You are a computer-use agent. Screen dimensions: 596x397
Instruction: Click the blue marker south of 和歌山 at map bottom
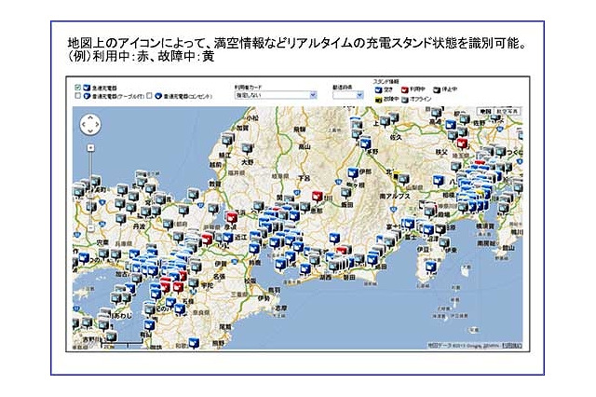[x=194, y=343]
